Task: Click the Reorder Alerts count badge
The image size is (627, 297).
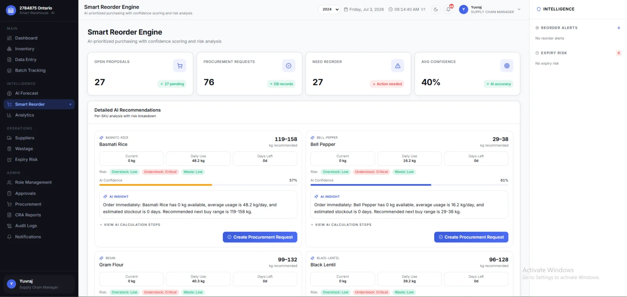Action: coord(619,28)
